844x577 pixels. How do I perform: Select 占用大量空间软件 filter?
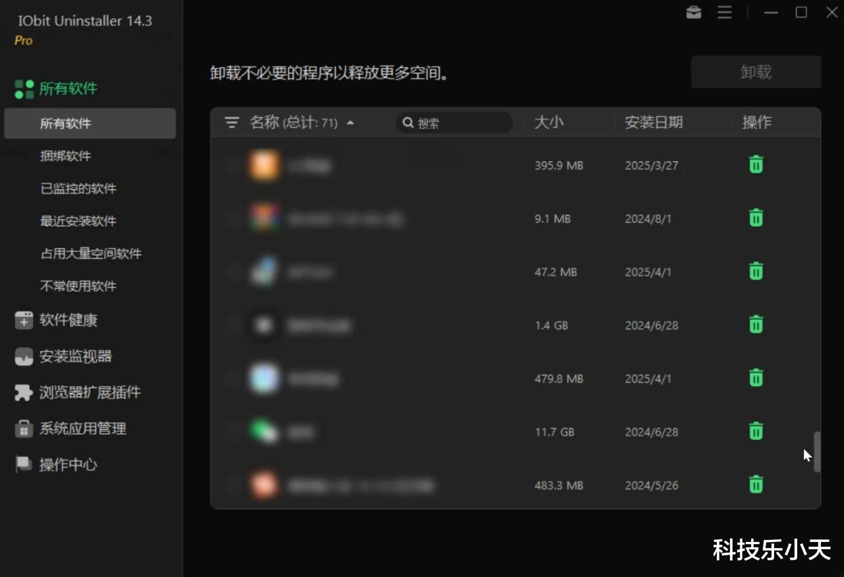[x=90, y=253]
